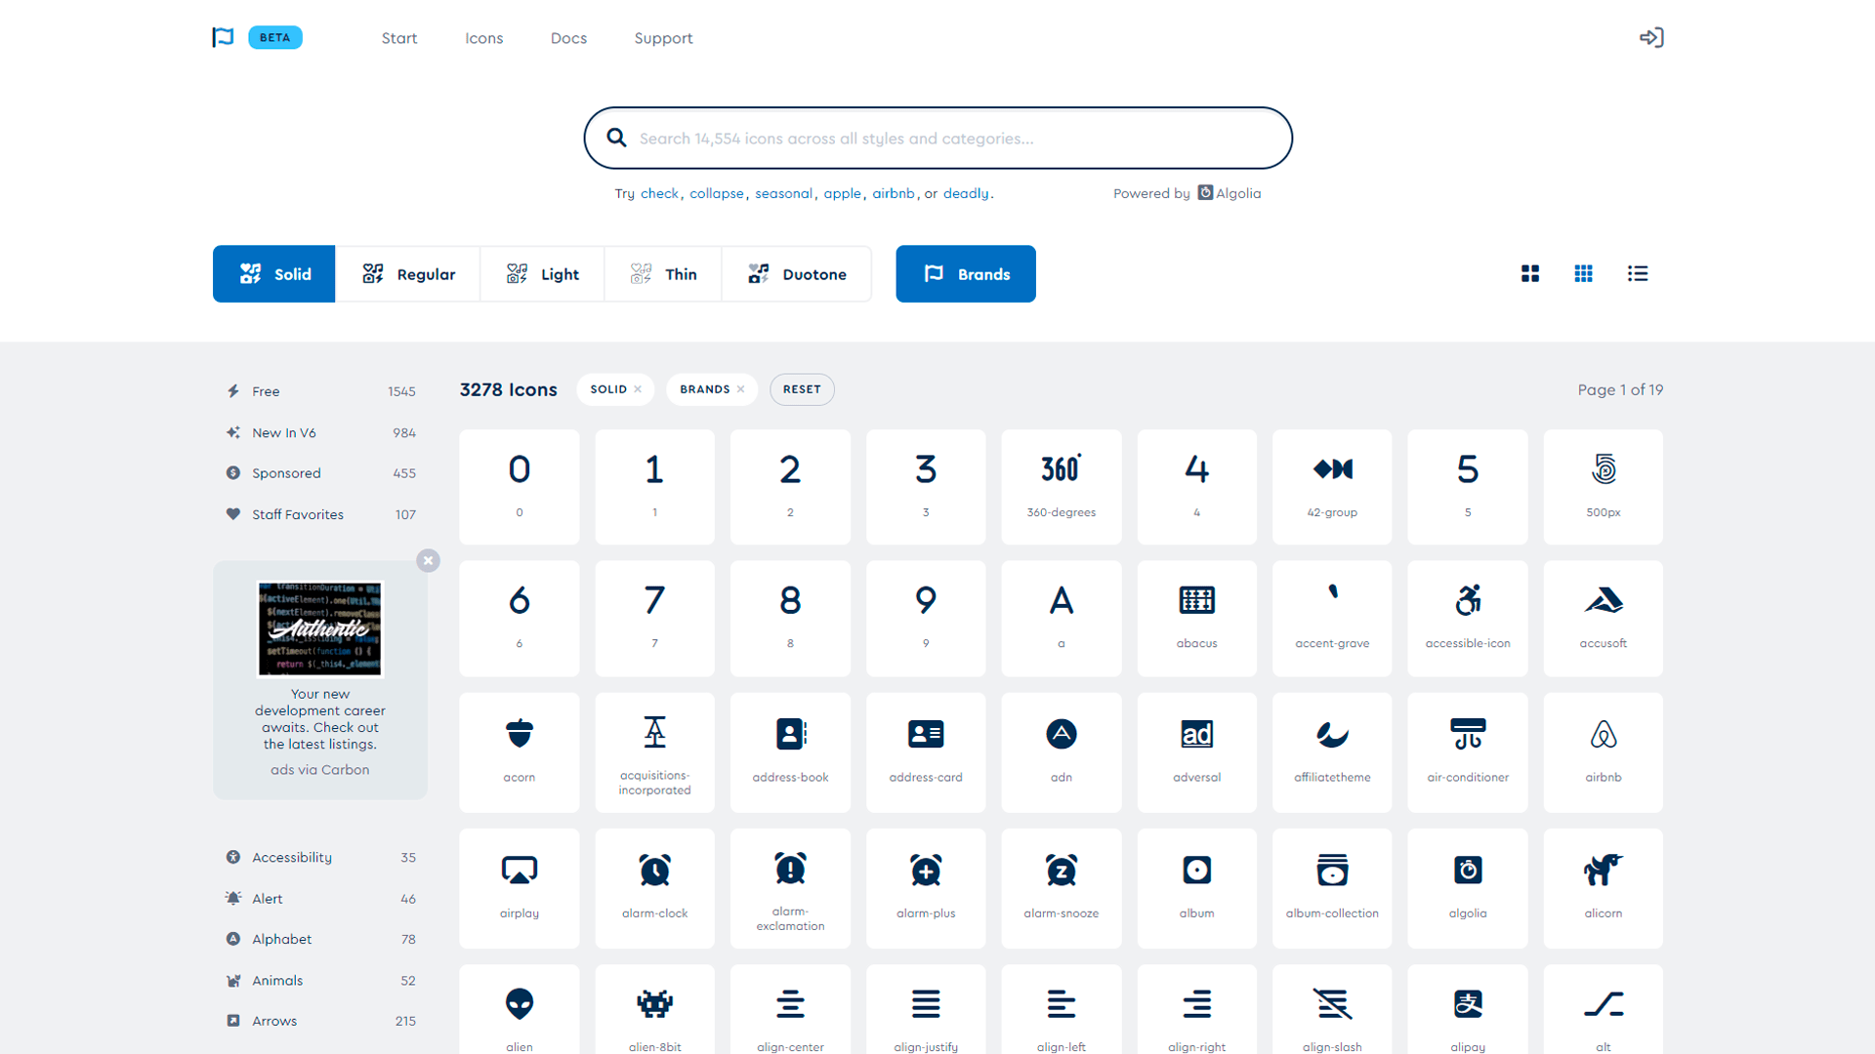Open the address-book icon
The width and height of the screenshot is (1875, 1054).
click(790, 752)
